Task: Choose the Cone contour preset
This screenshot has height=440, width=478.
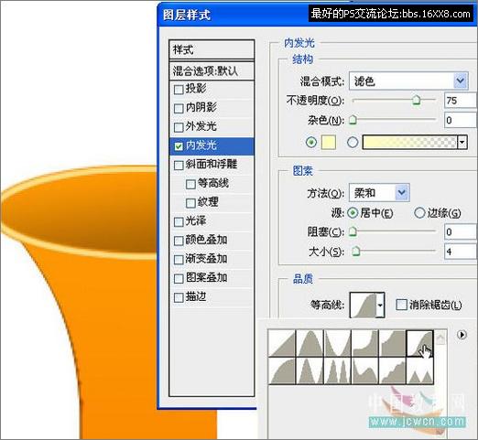Action: point(310,343)
